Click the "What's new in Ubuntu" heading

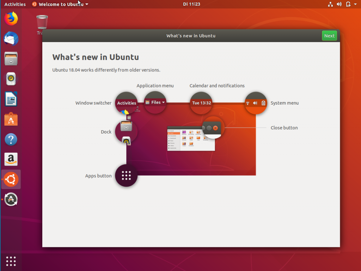click(x=96, y=57)
